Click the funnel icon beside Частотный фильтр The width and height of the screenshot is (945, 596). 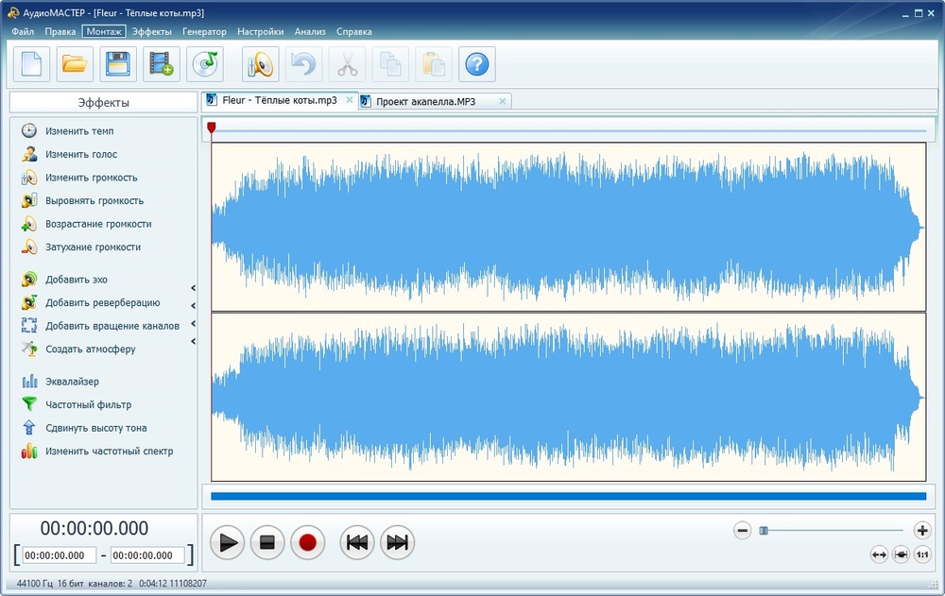tap(29, 404)
